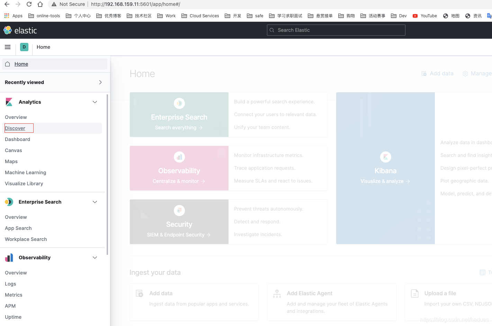
Task: Open the Dev bookmark folder
Action: [399, 16]
